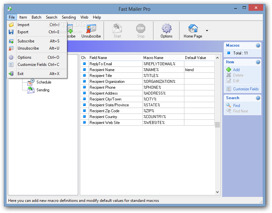Click the Edit pencil icon
272x213 pixels.
[x=229, y=81]
